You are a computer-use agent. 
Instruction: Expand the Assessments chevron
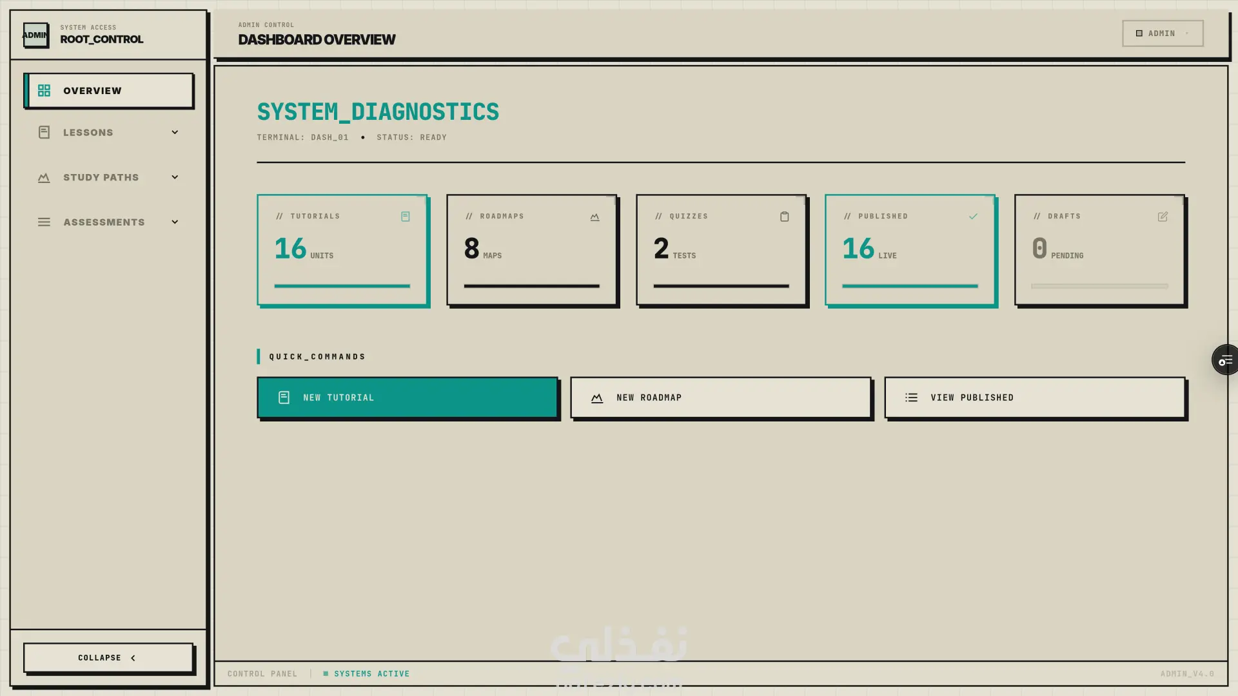[175, 222]
